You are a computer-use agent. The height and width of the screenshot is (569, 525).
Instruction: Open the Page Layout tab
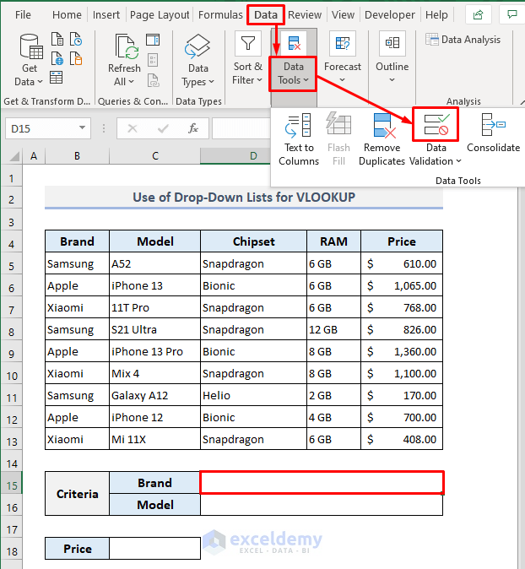160,15
